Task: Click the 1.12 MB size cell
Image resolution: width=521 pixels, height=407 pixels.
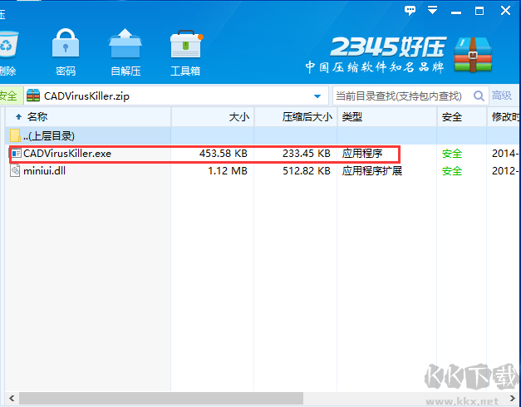Action: 228,171
